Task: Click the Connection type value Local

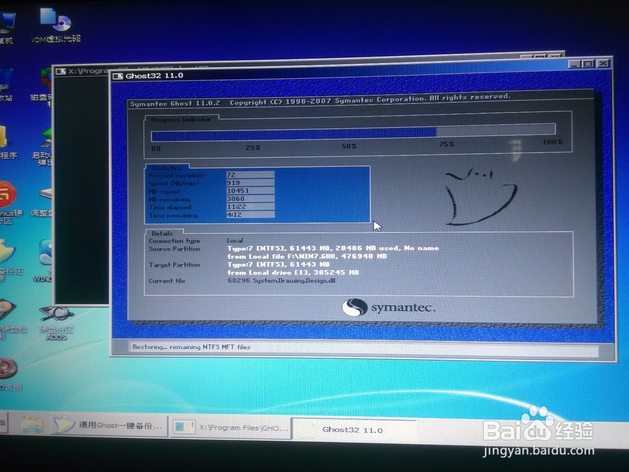Action: (235, 240)
